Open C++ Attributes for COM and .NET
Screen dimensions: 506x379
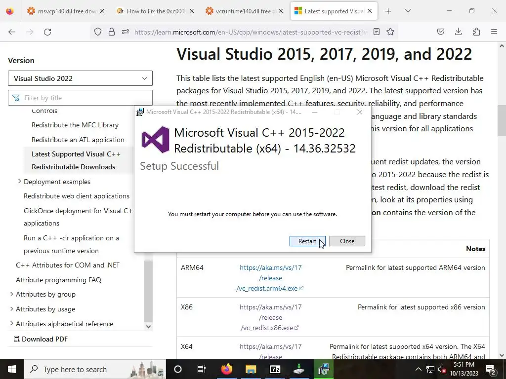tap(68, 265)
